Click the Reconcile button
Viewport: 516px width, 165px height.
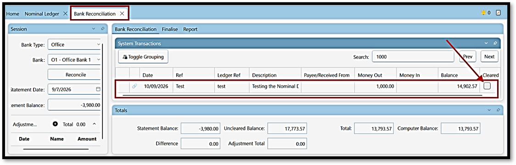coord(75,75)
